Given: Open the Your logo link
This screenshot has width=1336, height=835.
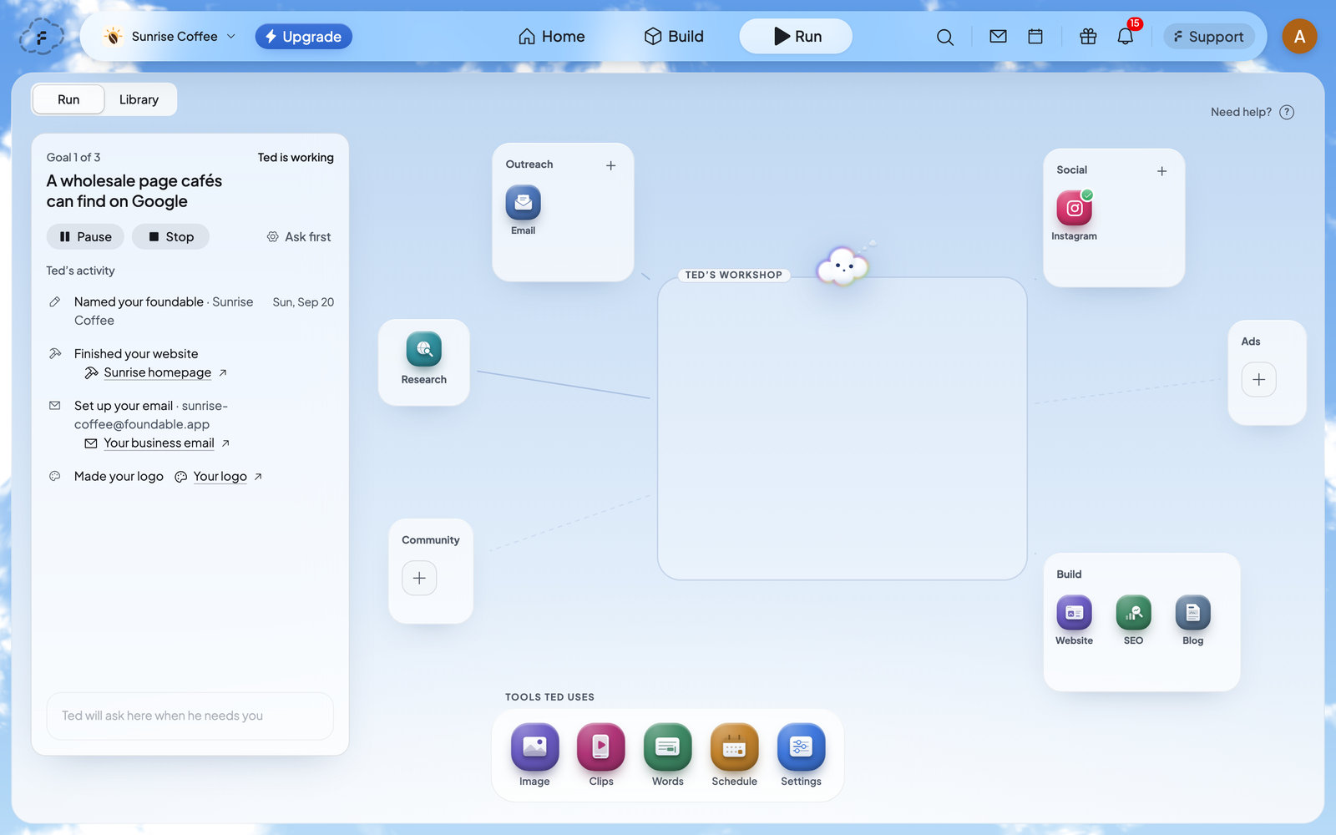Looking at the screenshot, I should (x=220, y=477).
